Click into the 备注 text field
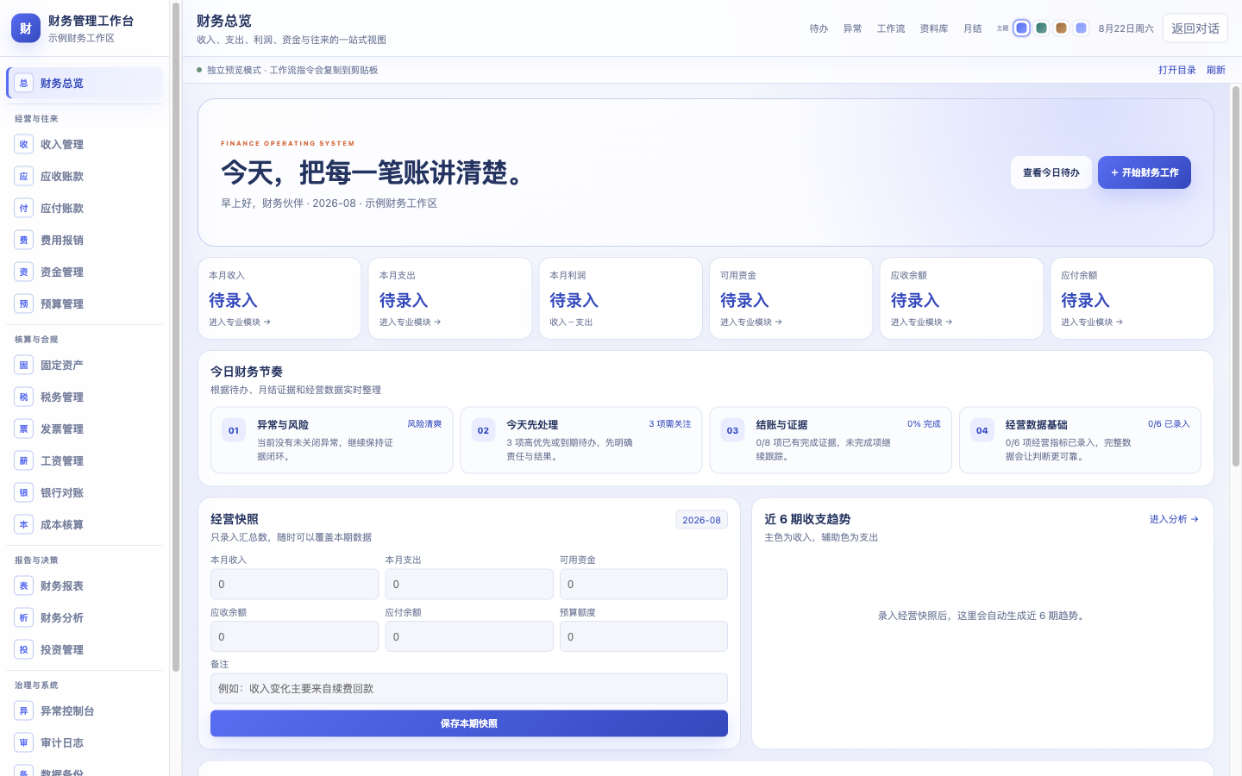 pos(469,689)
